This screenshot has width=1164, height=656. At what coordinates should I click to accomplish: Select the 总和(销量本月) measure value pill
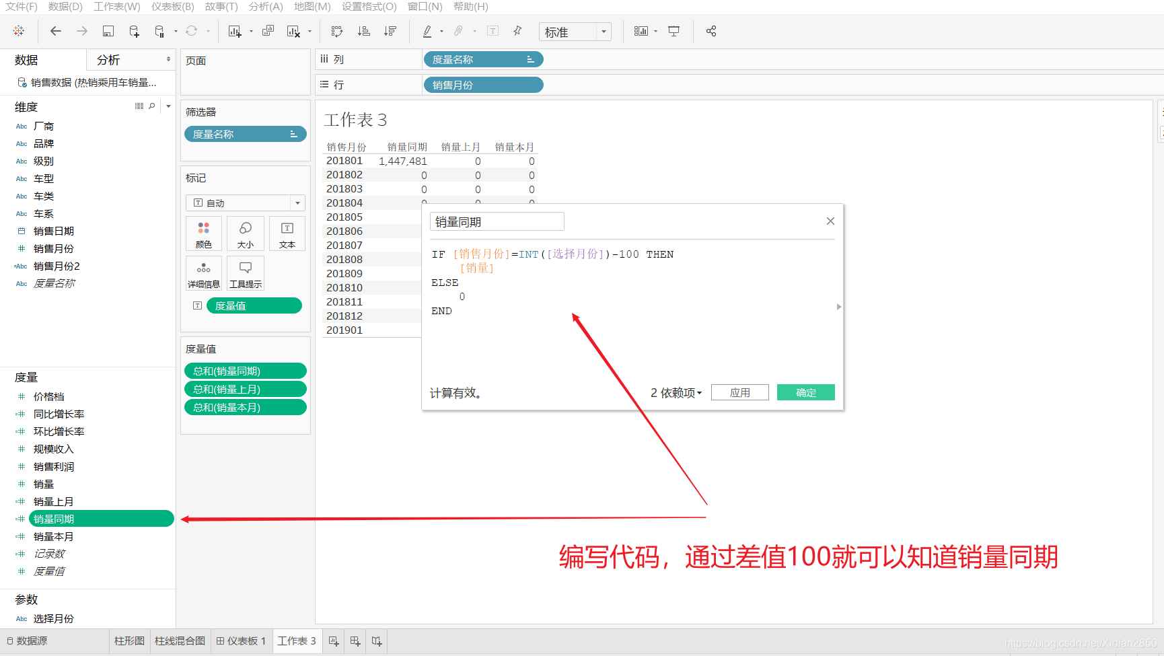pos(246,407)
